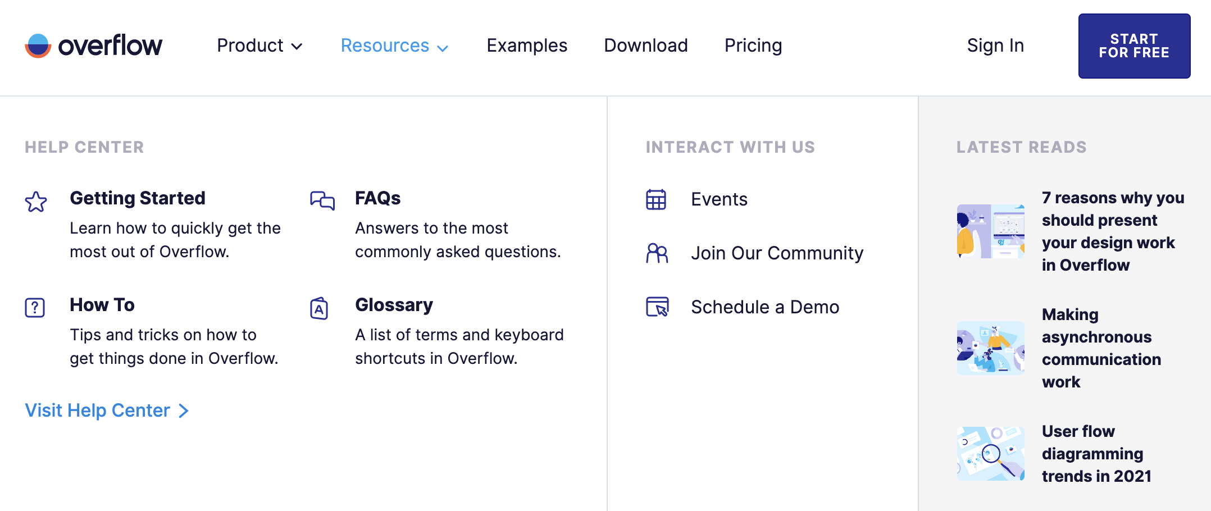This screenshot has height=511, width=1211.
Task: Collapse the Resources dropdown menu
Action: click(x=394, y=45)
